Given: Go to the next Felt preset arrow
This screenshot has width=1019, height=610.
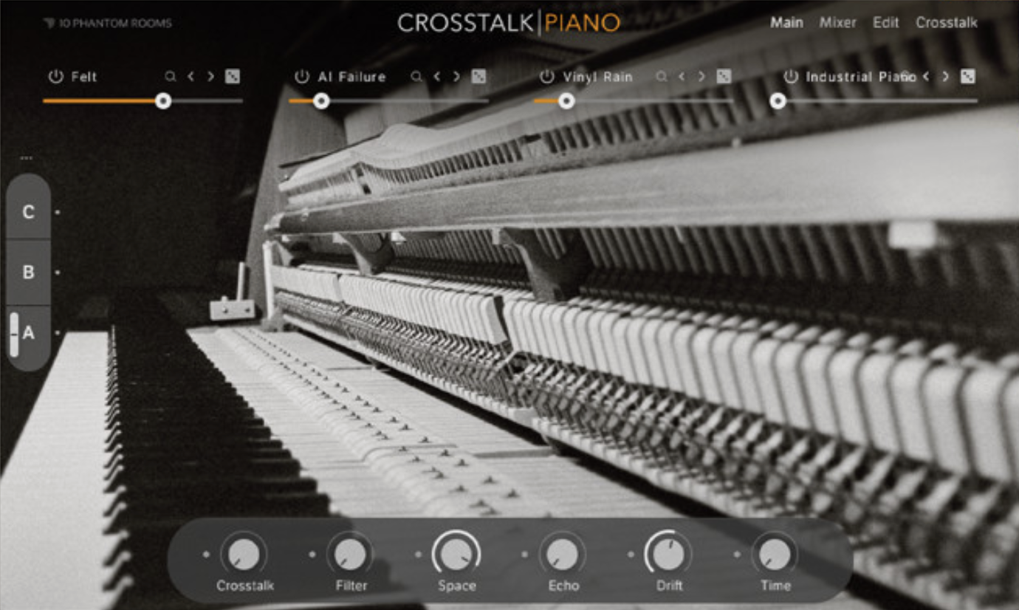Looking at the screenshot, I should 209,75.
